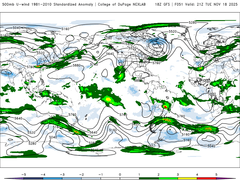Click '1981-2010 Standardized Anomaly' title text
Viewport: 240px width, 180px height.
coord(62,4)
